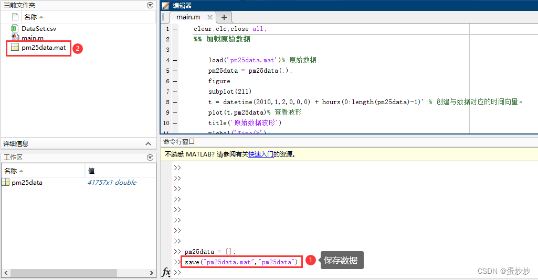Click the pm25data = pm25data(:) line
538x280 pixels.
click(x=250, y=71)
